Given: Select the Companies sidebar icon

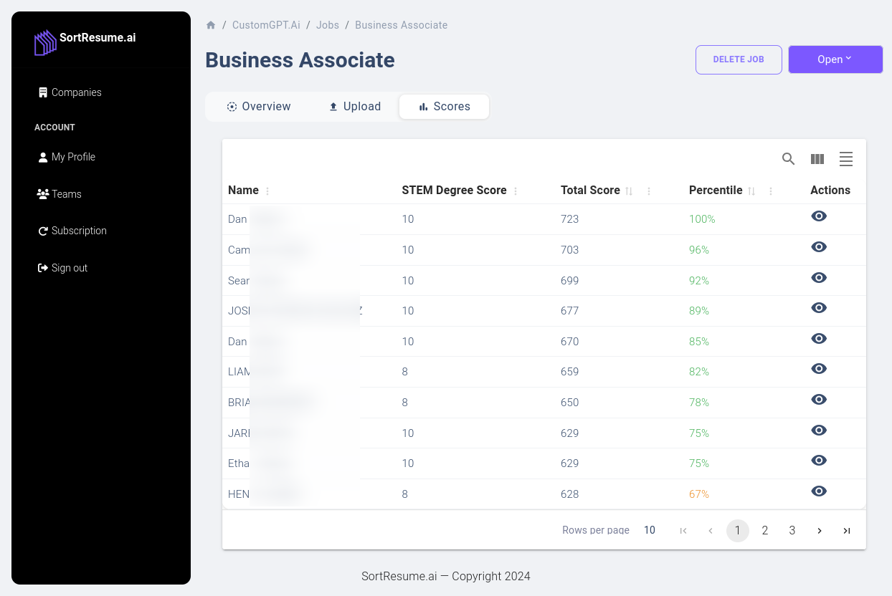Looking at the screenshot, I should [x=43, y=92].
